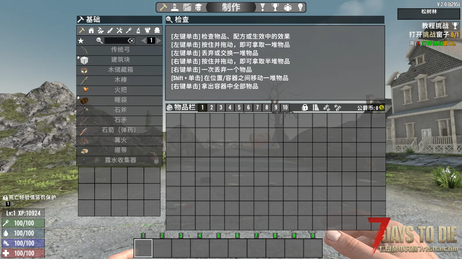Open the map window icon
The image size is (462, 259).
[x=187, y=7]
